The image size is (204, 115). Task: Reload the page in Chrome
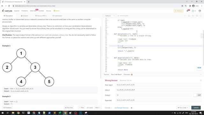pyautogui.click(x=9, y=6)
